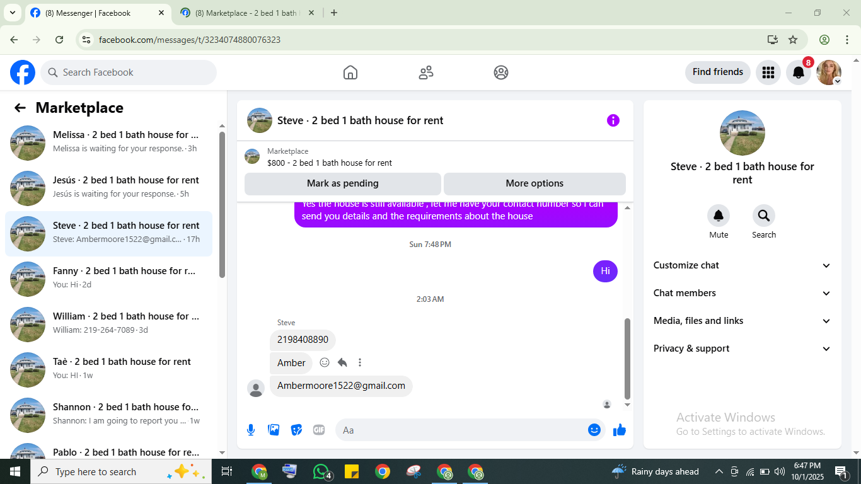Open more options for Amber message
Screen dimensions: 861x484
360,362
